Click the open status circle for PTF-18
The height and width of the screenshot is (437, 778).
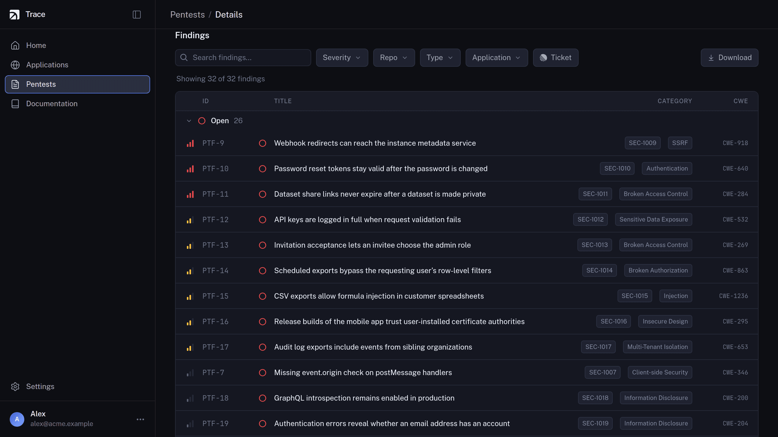[263, 398]
